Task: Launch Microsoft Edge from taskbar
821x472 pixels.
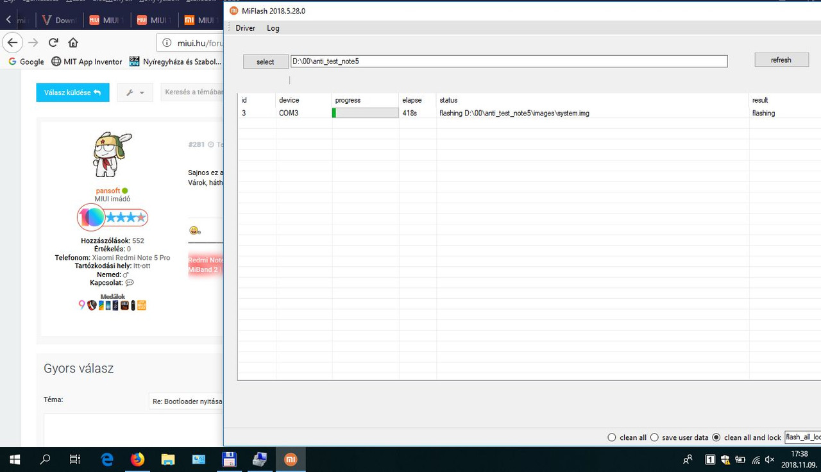Action: pos(107,459)
